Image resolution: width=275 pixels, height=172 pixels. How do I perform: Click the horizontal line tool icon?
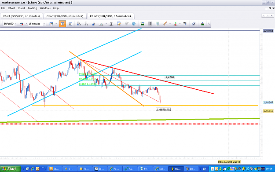[x=158, y=24]
